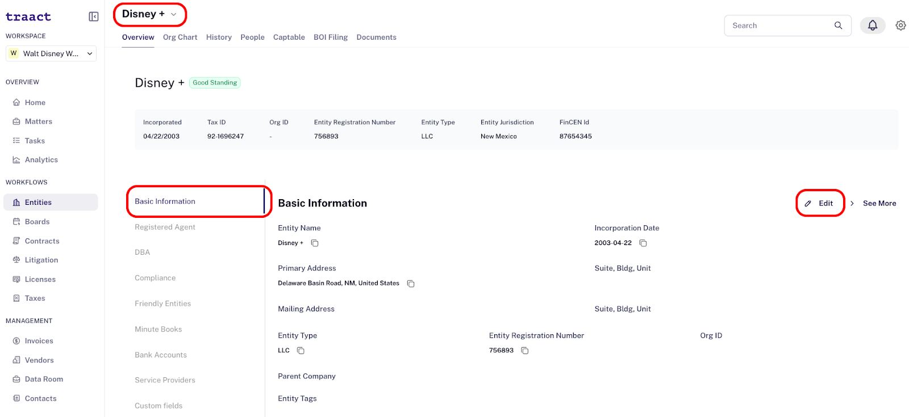Click the Litigation scales icon
Screen dimensions: 909x417
(16, 260)
